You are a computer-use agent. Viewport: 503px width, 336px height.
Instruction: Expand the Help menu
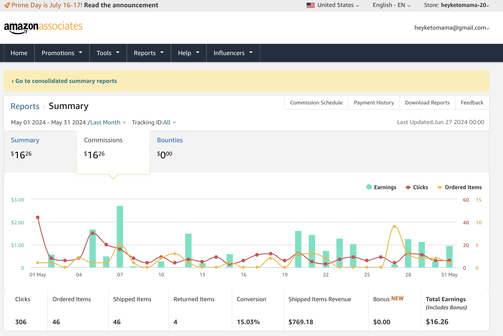point(189,53)
